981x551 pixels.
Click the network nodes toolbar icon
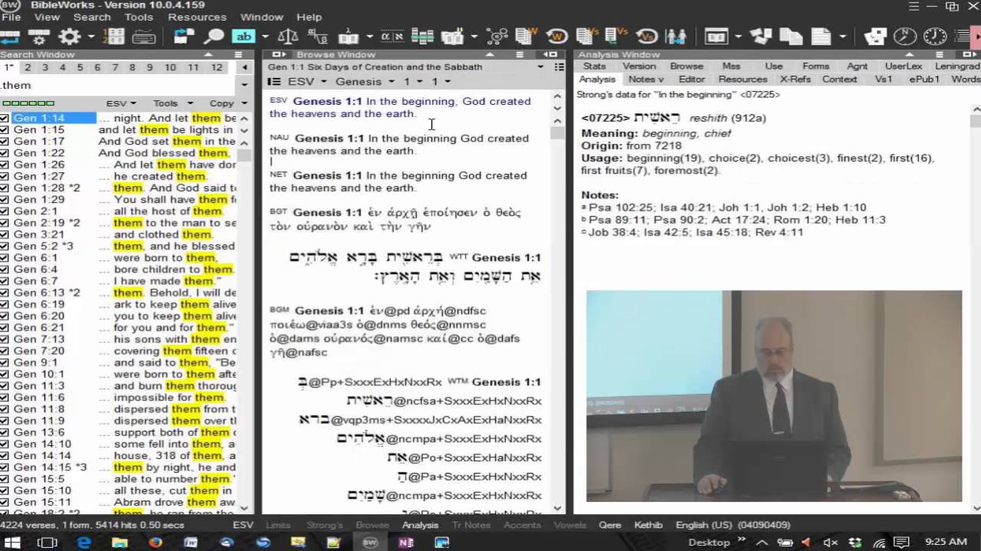(497, 36)
